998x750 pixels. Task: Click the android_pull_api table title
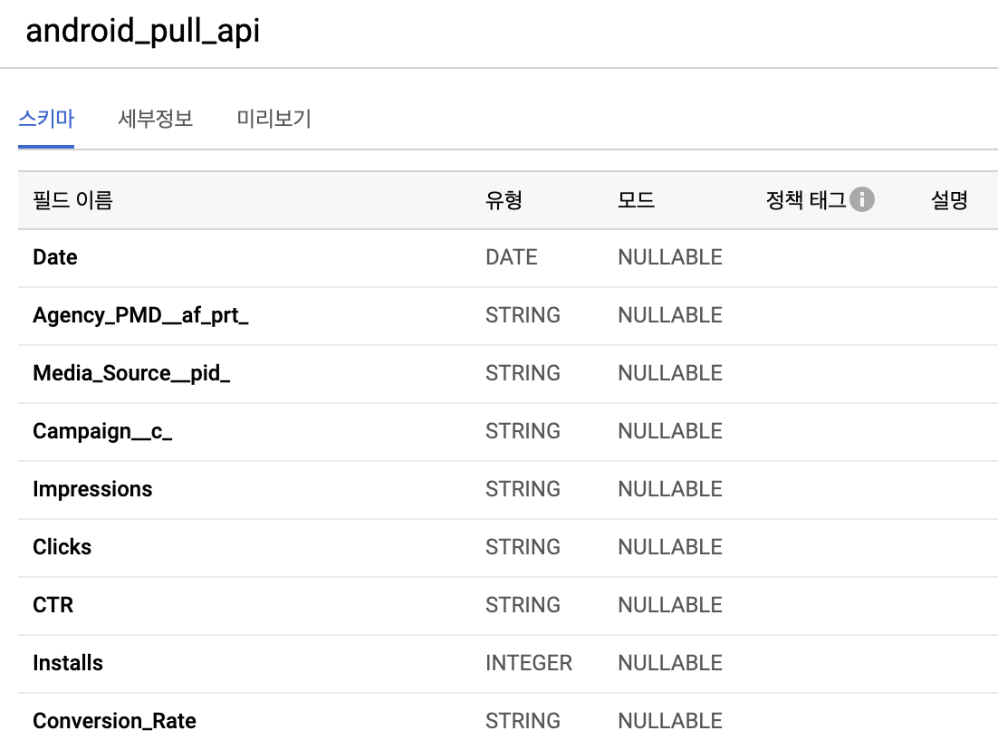tap(140, 32)
